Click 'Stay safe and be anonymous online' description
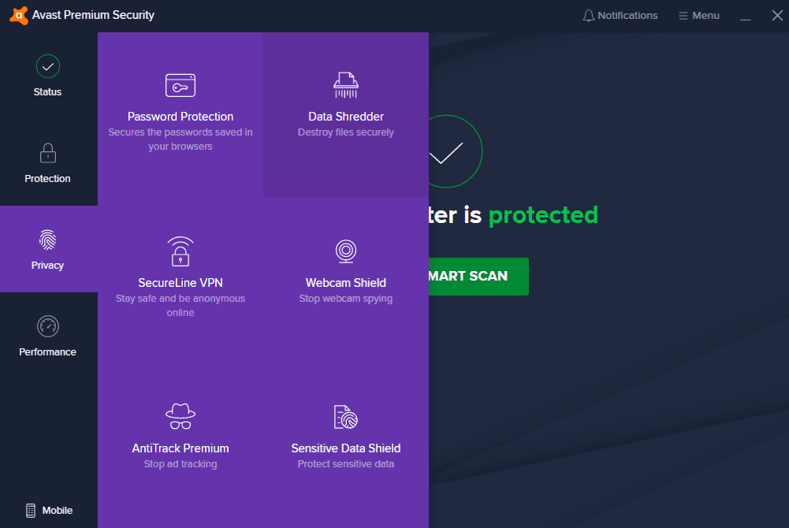The width and height of the screenshot is (789, 528). [181, 306]
